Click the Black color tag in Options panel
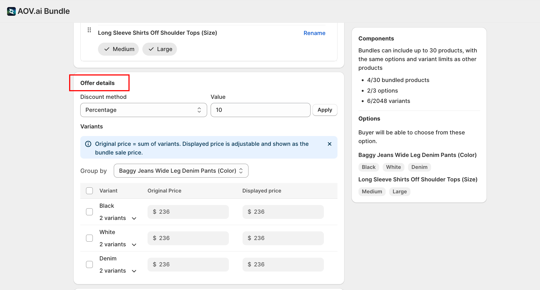This screenshot has height=290, width=540. [x=369, y=167]
